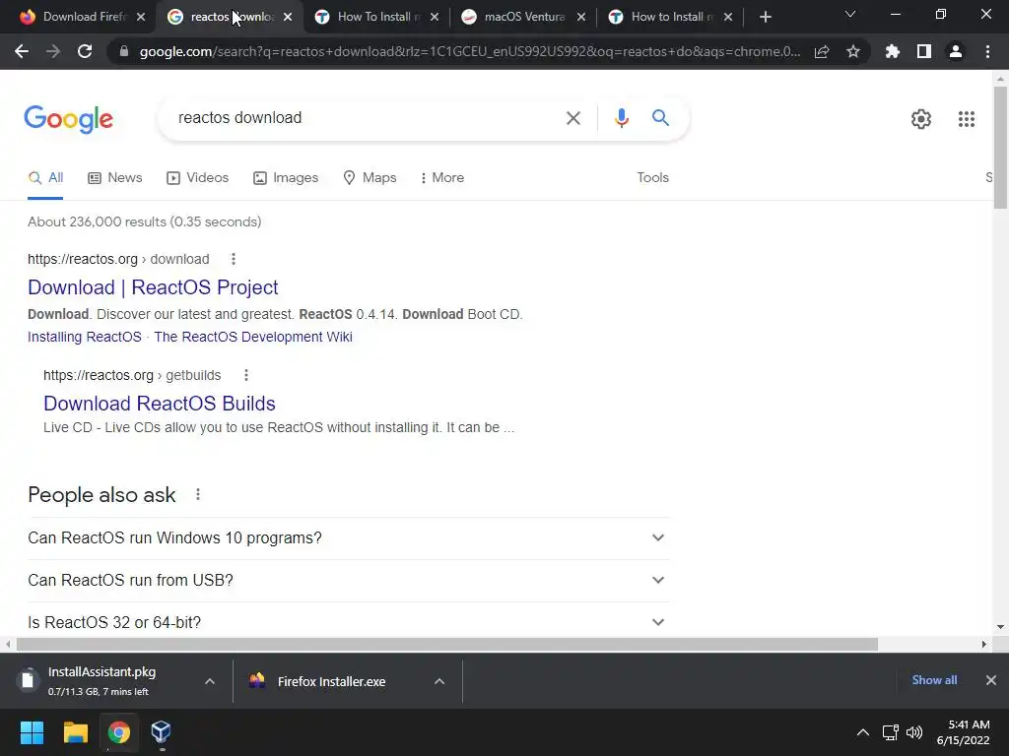Click Chrome icon in the taskbar
Viewport: 1009px width, 756px height.
119,732
